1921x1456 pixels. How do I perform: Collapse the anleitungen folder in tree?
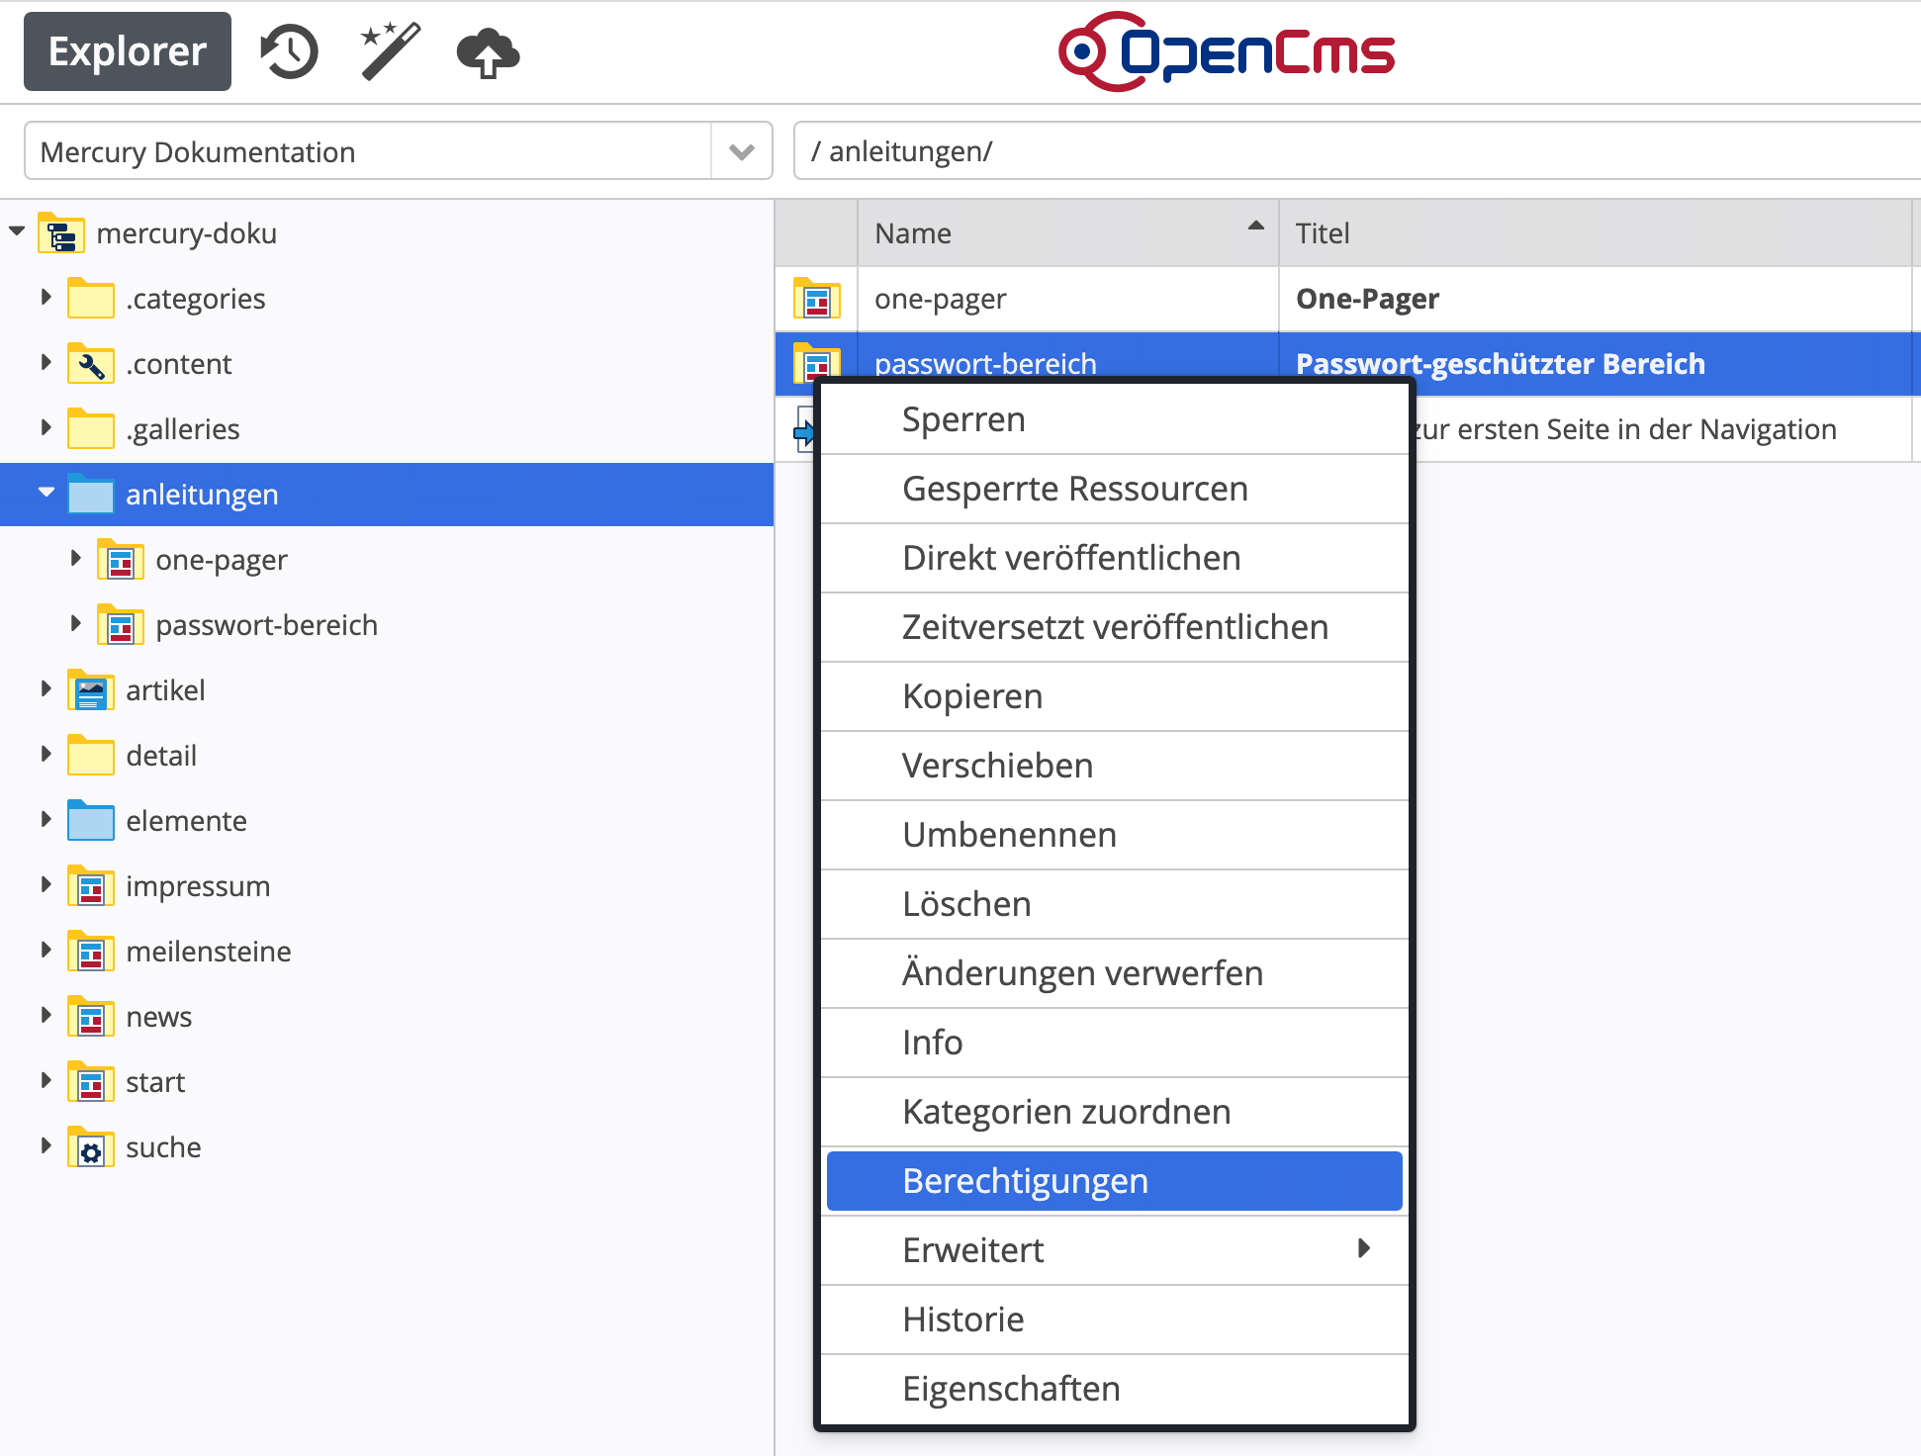46,493
